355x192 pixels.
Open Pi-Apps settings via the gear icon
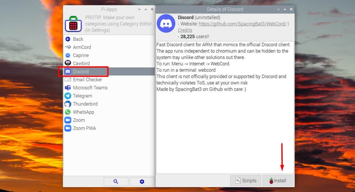tap(142, 181)
